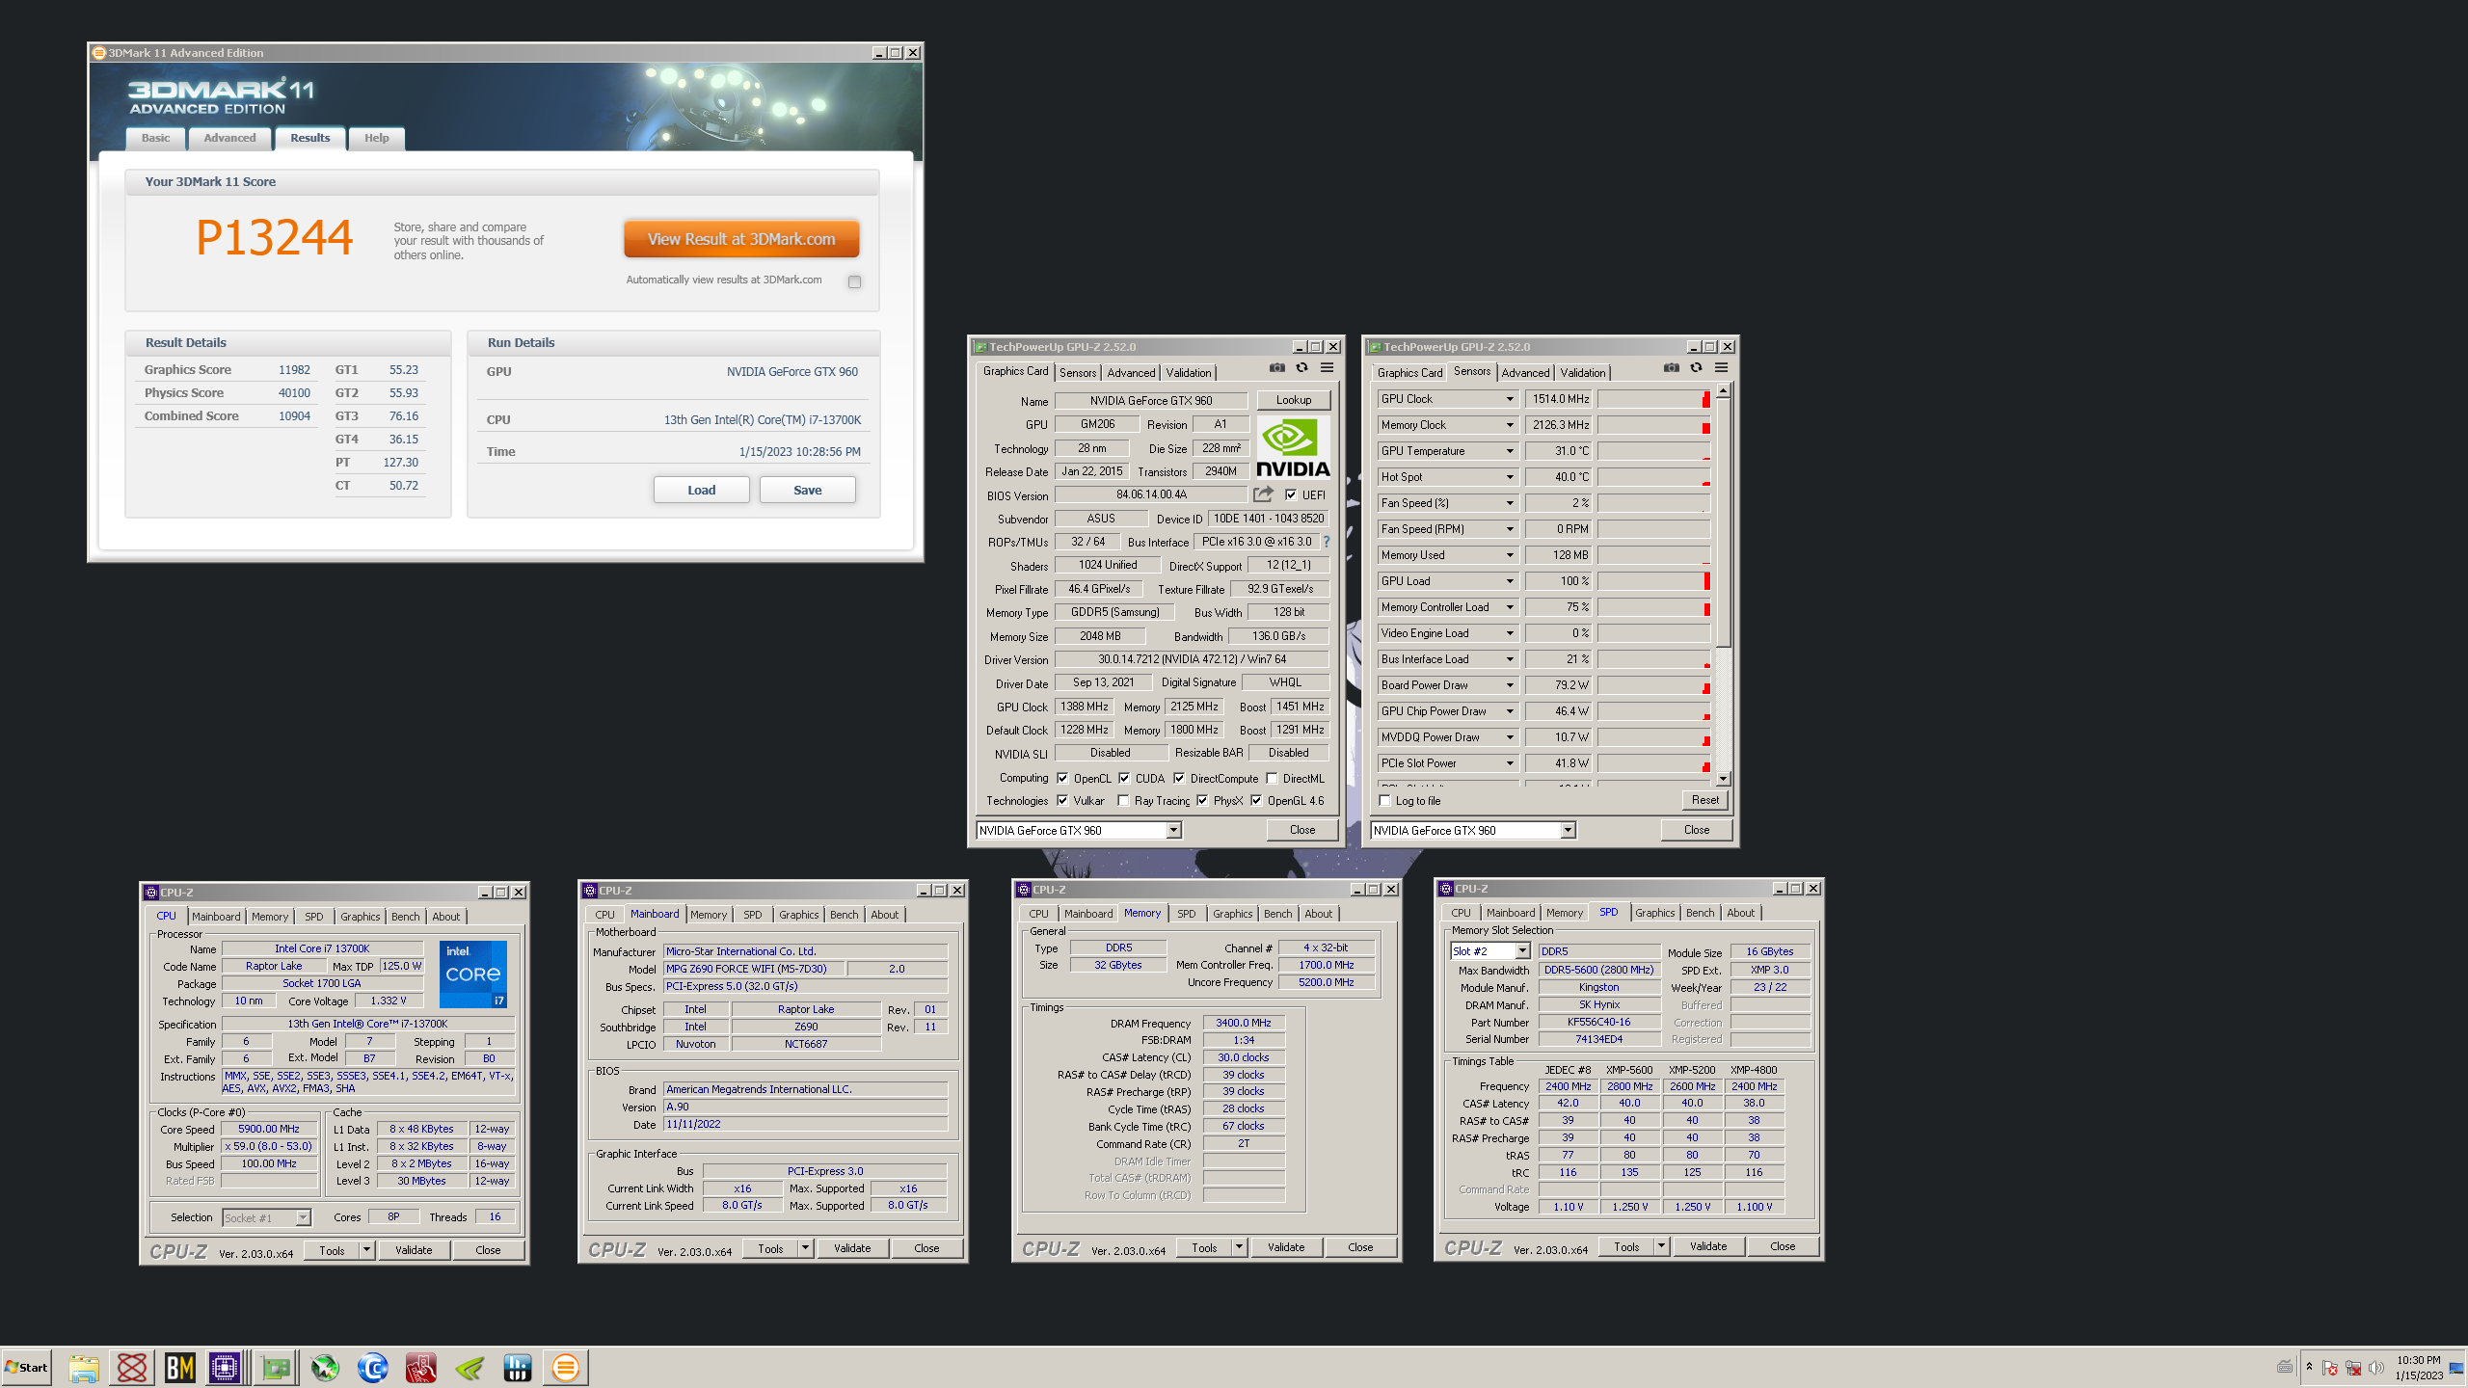Open Validation tab in GPU-Z Graphics Card window

point(1188,373)
